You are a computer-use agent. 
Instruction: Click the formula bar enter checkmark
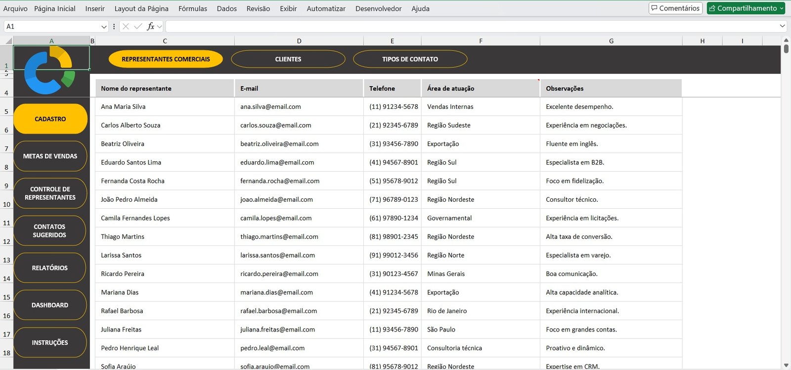(x=138, y=26)
